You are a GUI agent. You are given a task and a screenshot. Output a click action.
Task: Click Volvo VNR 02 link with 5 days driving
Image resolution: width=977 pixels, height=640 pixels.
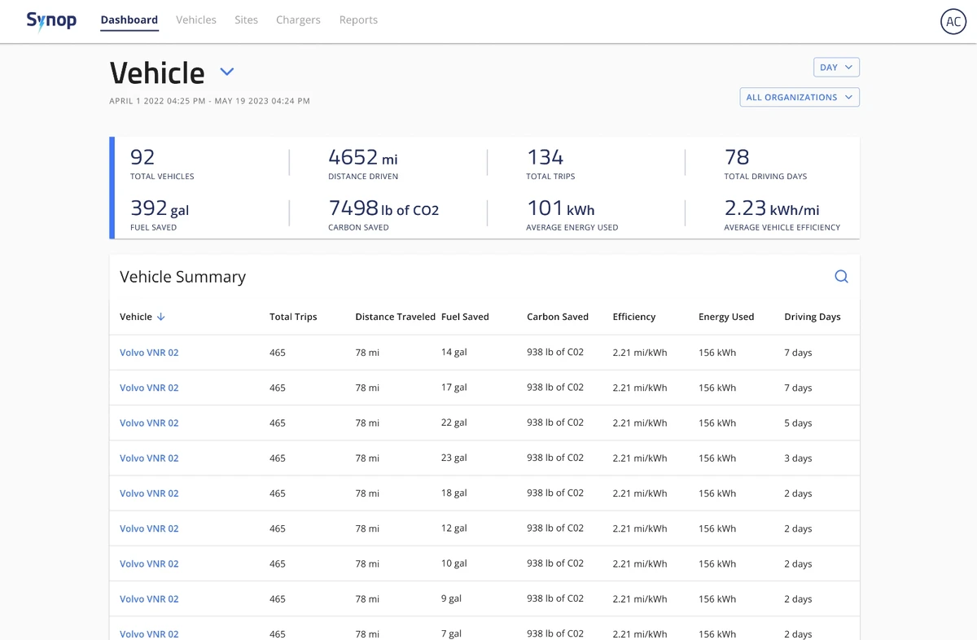[149, 423]
